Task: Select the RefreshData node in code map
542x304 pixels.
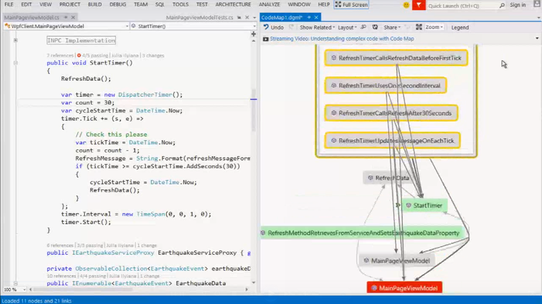Action: point(388,178)
